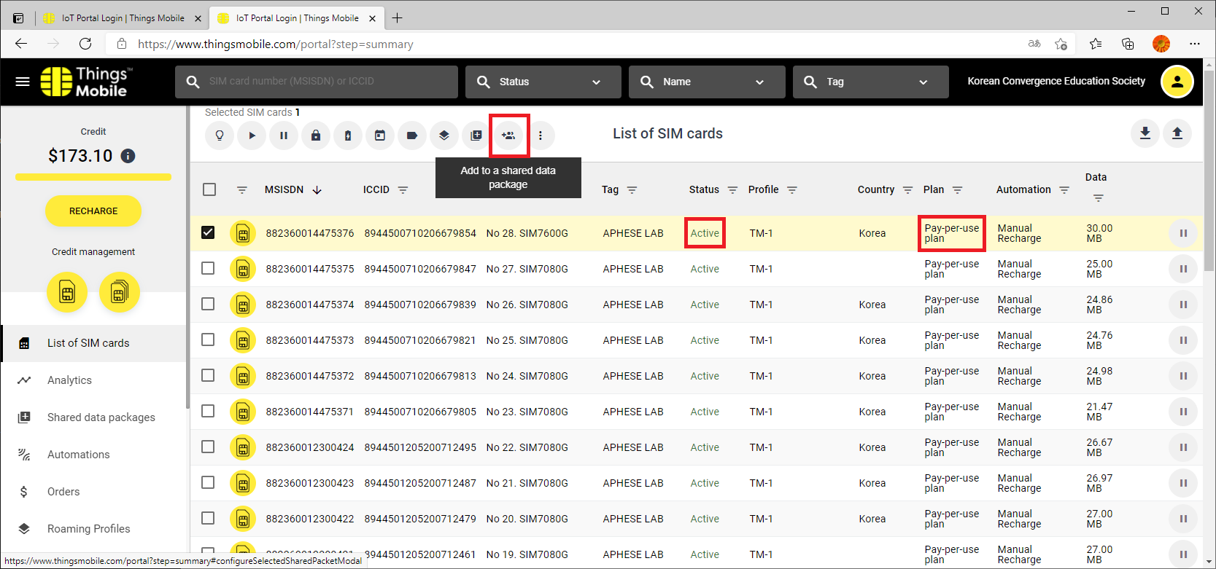
Task: Open Orders in the sidebar
Action: coord(94,492)
